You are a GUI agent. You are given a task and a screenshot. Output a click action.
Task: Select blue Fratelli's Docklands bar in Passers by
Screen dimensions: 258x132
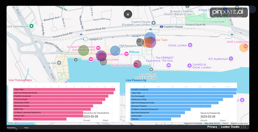184,90
